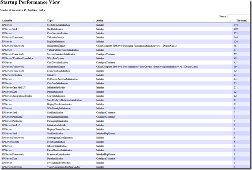Viewport: 252px width, 170px height.
Task: Select the XFormsInitialization type cell
Action: 57,146
